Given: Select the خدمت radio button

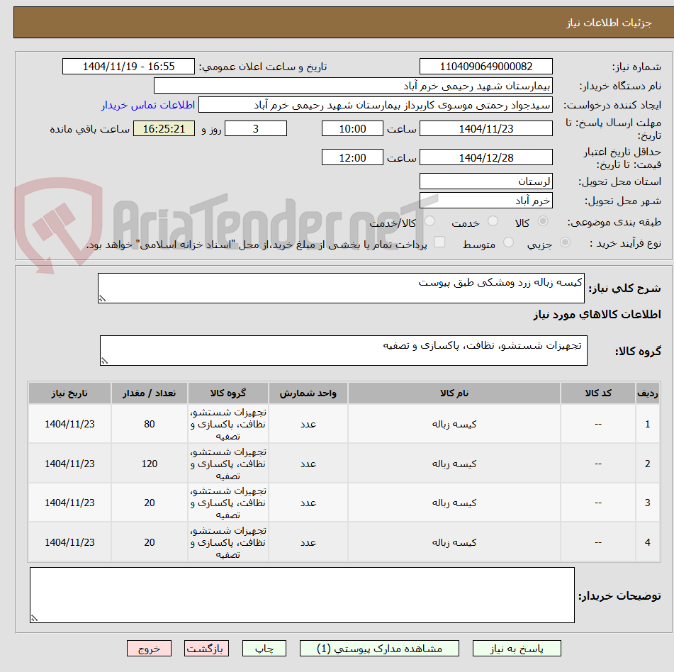Looking at the screenshot, I should point(492,222).
